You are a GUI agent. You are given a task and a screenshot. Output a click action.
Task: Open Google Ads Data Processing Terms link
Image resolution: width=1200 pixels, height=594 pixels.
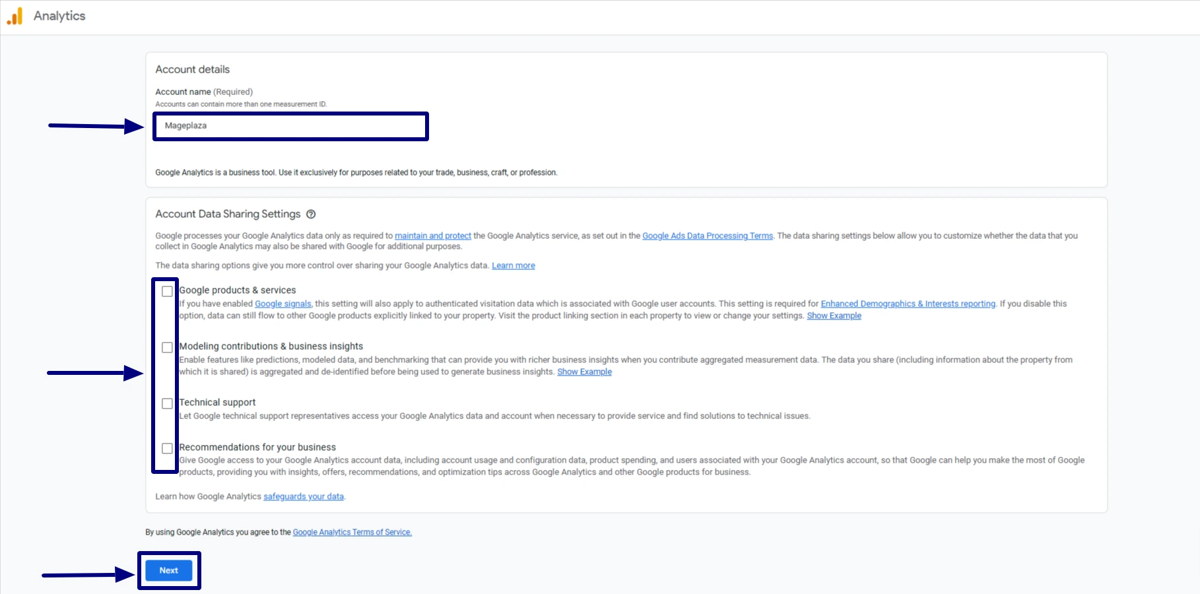[708, 236]
